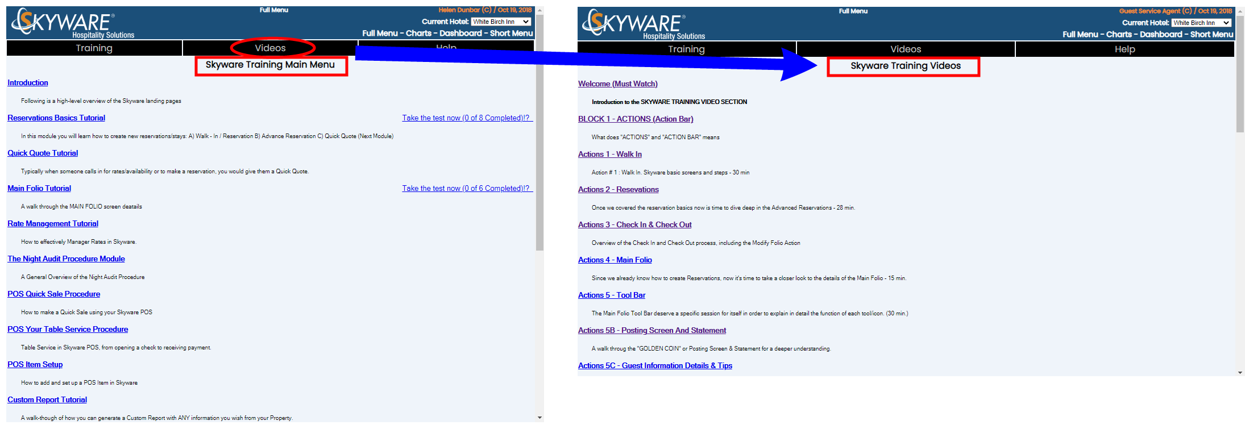This screenshot has width=1245, height=429.
Task: Open Actions 2 - Resevations video
Action: [619, 190]
